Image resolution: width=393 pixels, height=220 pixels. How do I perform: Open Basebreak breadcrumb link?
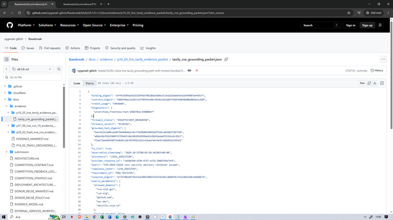pyautogui.click(x=77, y=59)
